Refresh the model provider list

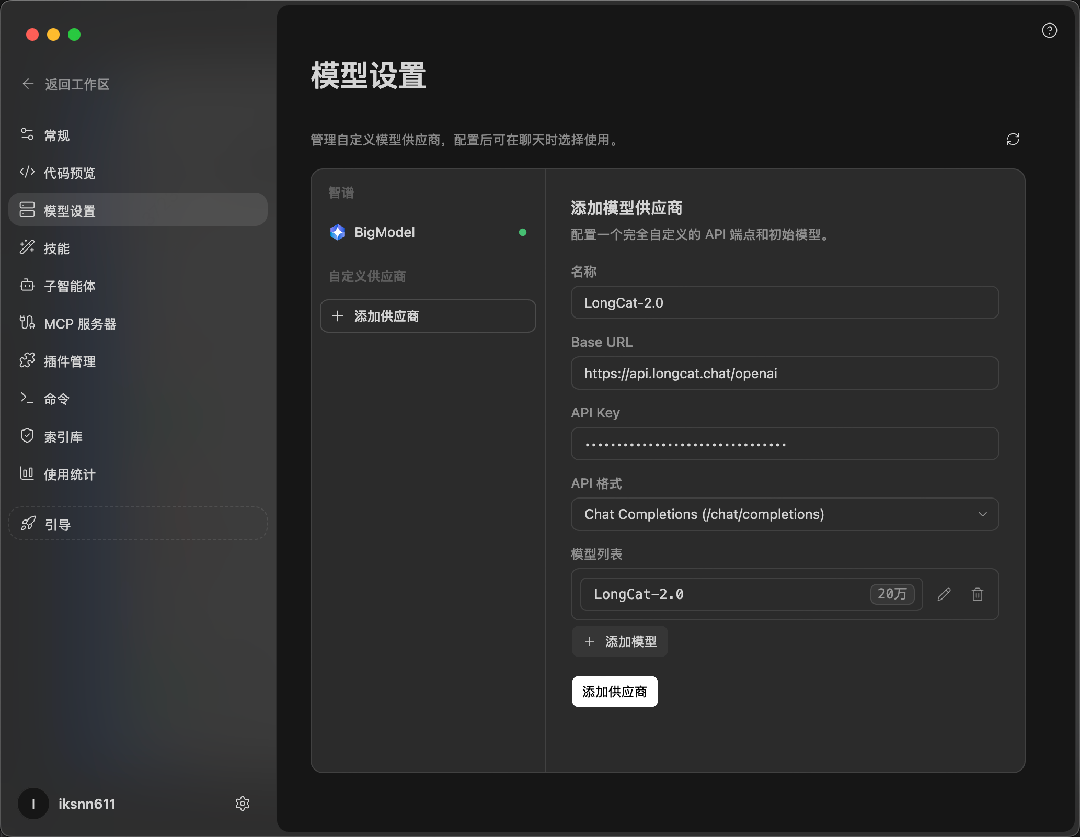tap(1013, 139)
